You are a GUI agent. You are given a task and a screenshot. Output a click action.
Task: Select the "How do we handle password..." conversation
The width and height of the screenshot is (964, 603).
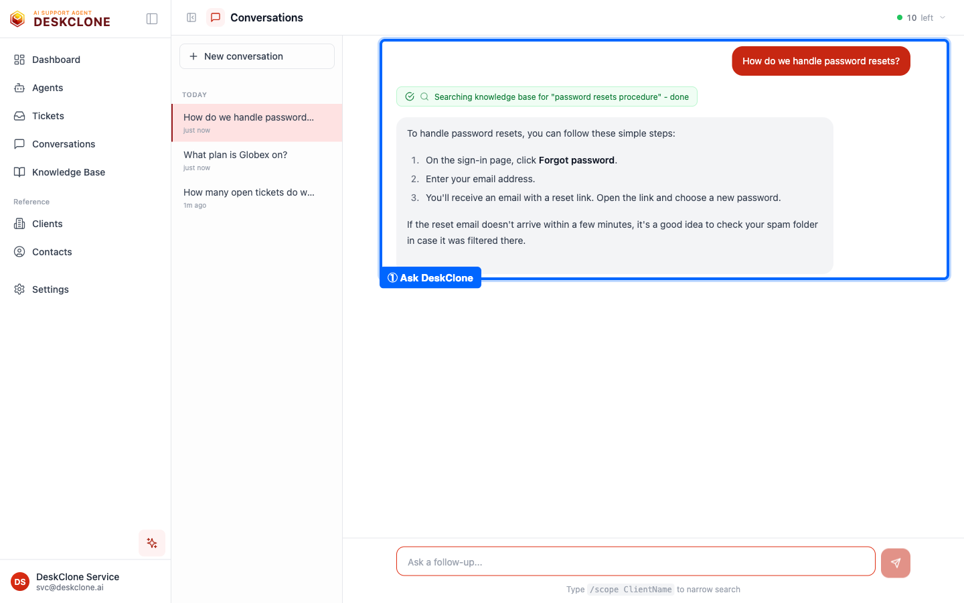point(257,123)
